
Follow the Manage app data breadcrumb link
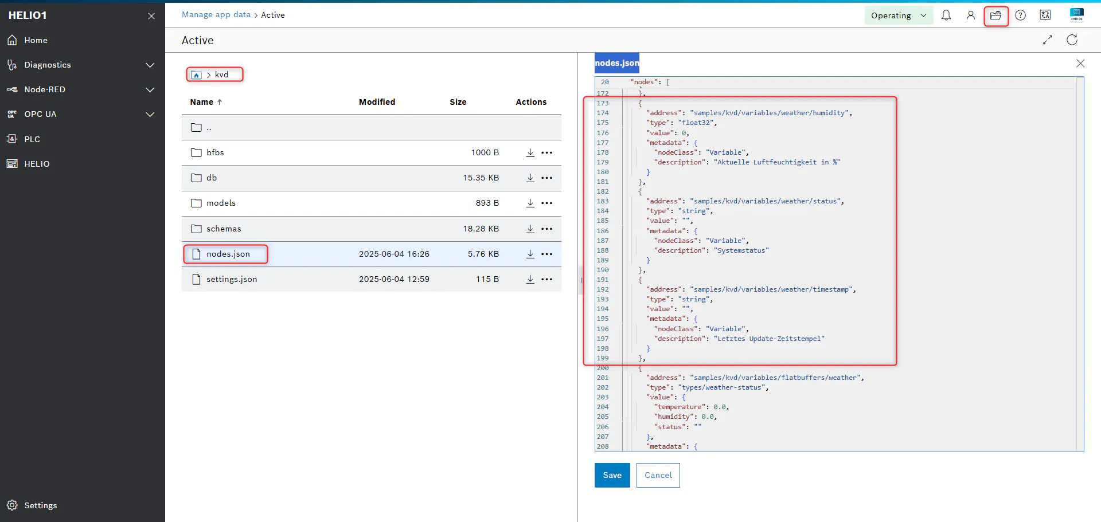216,15
